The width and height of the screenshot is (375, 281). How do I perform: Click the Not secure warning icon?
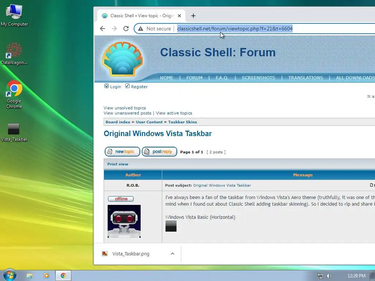tap(141, 29)
